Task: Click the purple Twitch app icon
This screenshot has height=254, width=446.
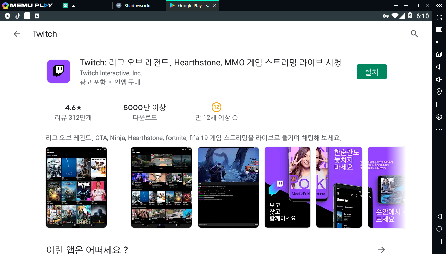Action: tap(58, 71)
